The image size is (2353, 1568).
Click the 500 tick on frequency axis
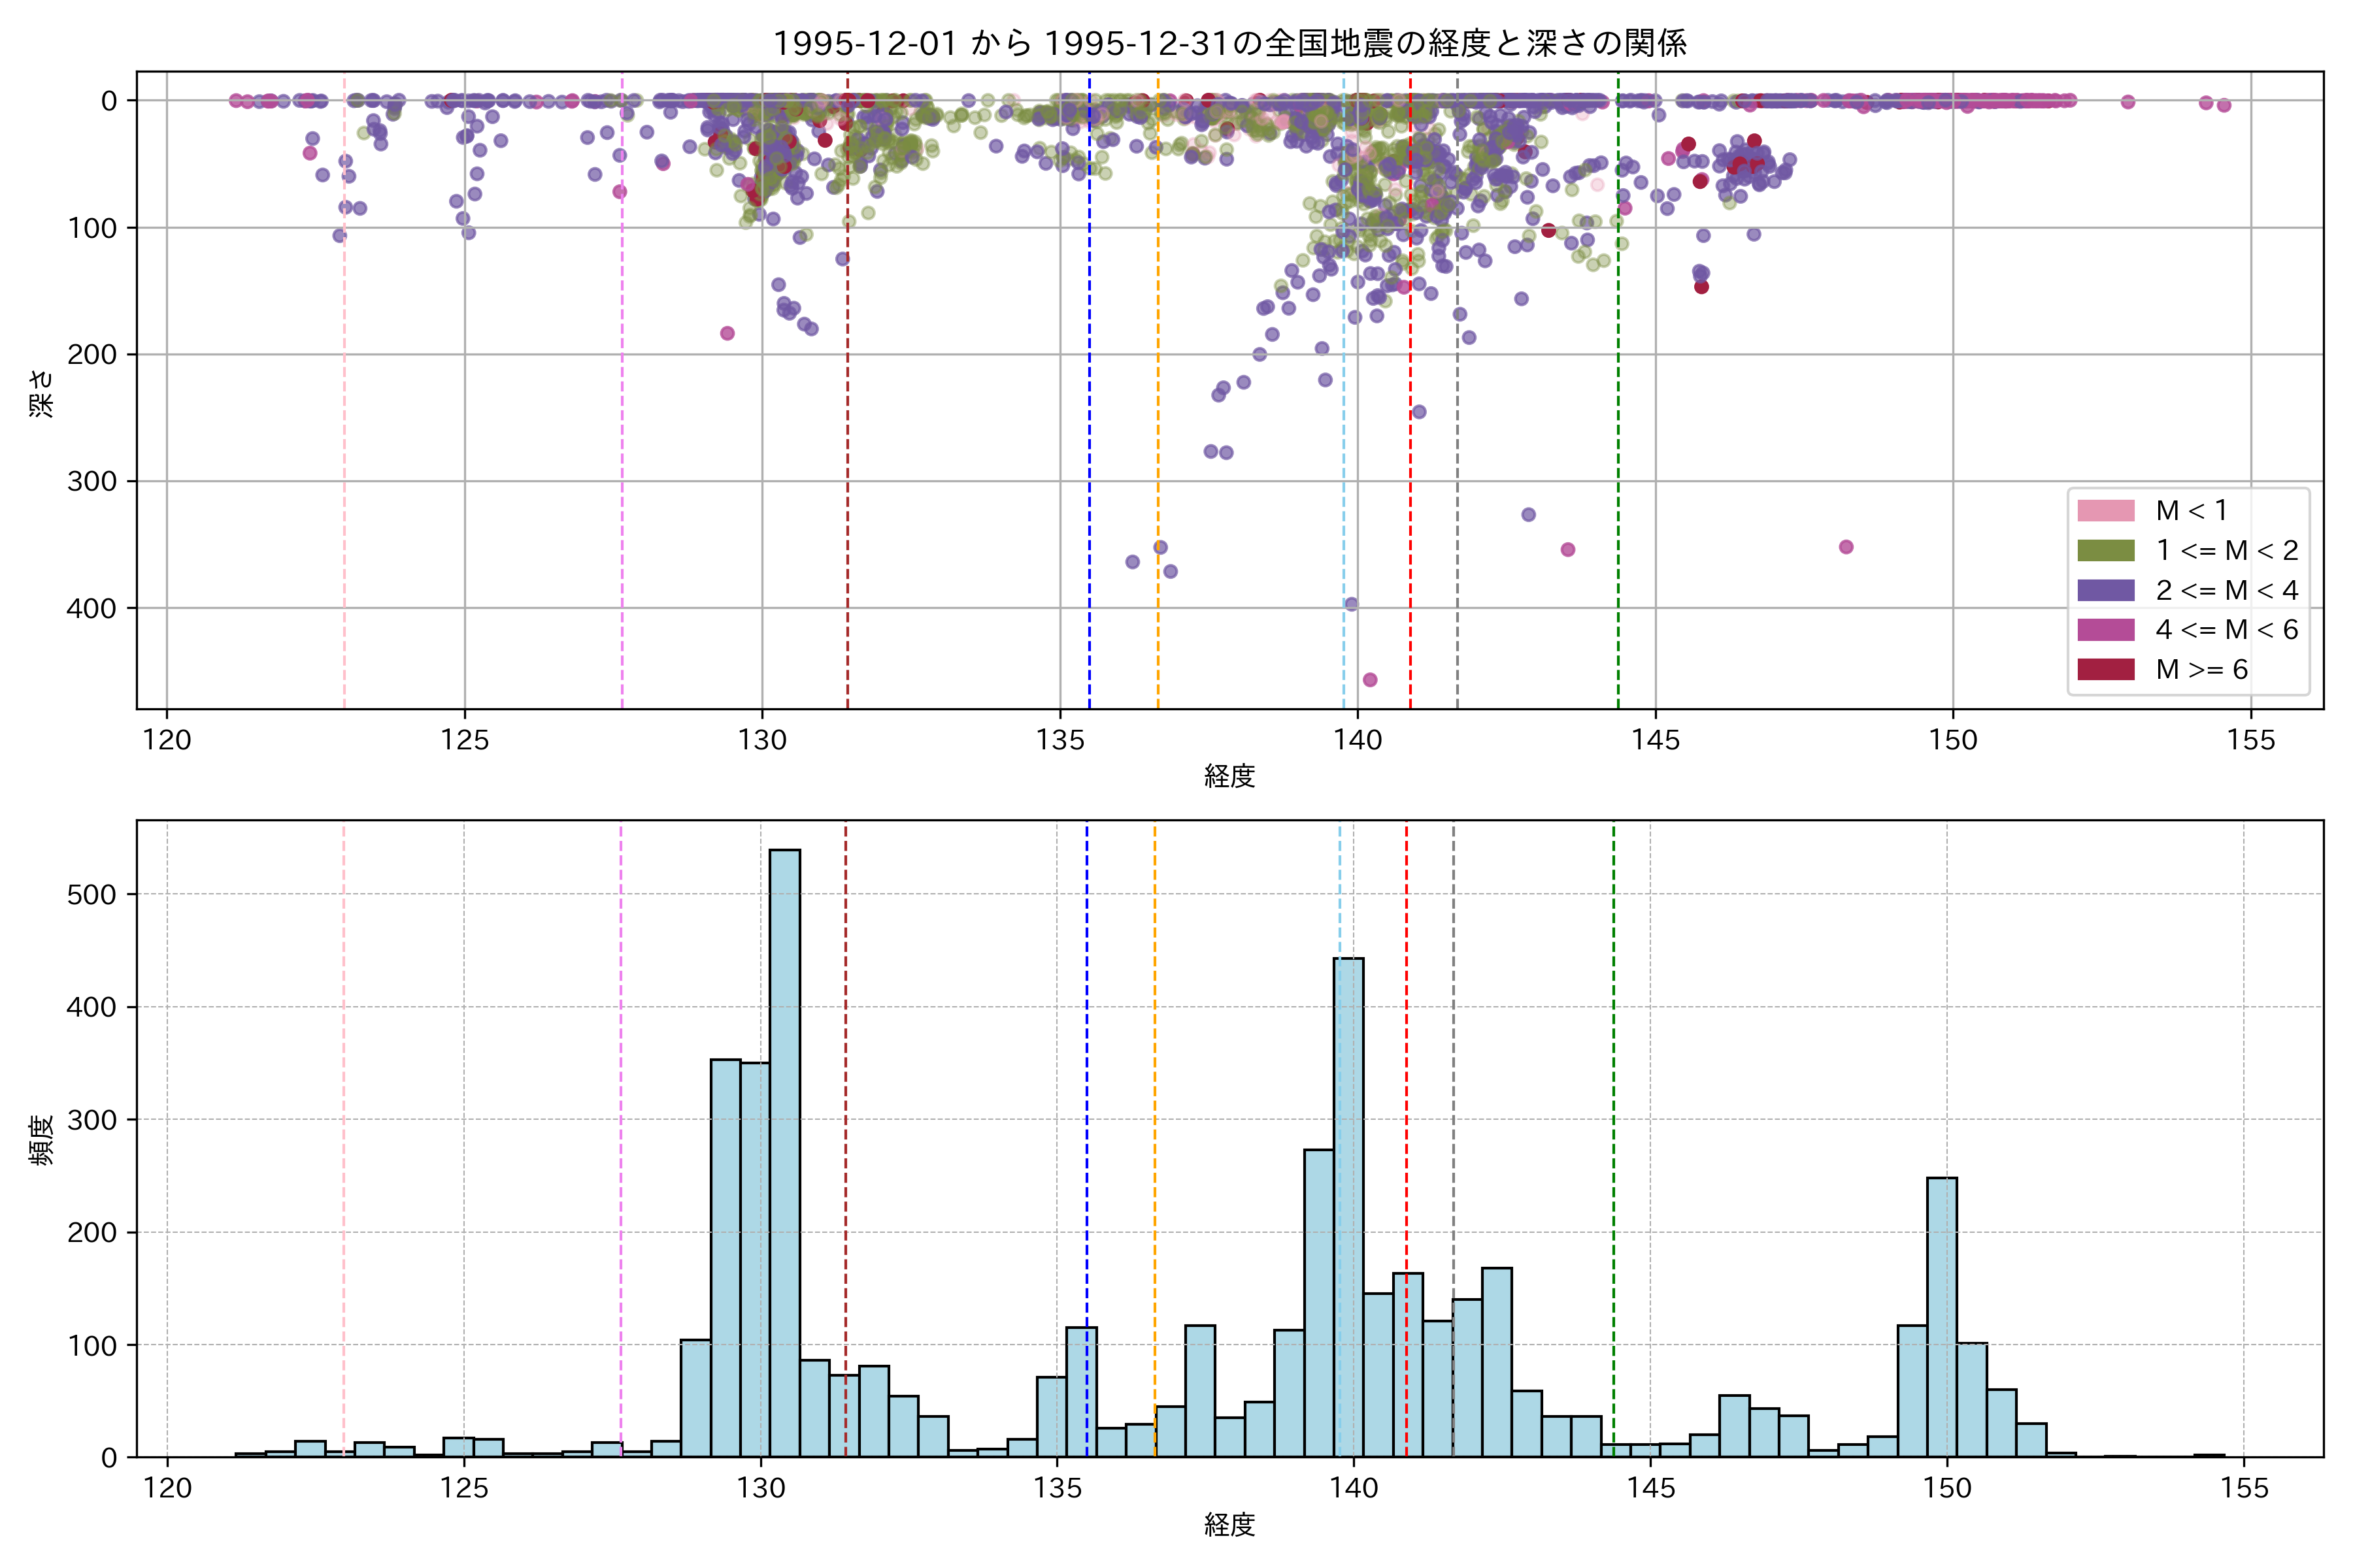click(x=91, y=894)
